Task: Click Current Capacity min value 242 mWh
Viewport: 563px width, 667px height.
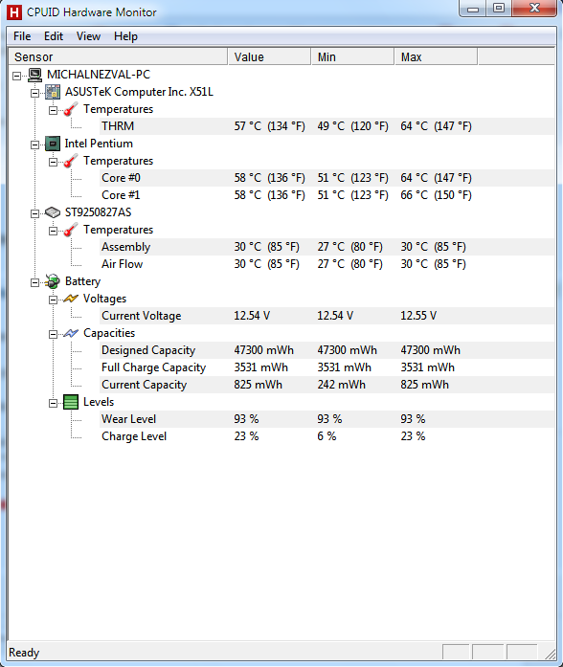Action: point(341,385)
